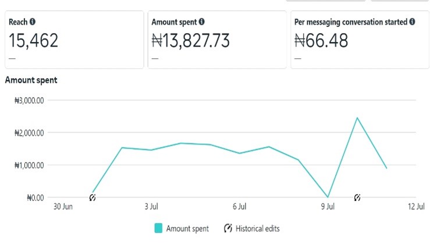Screen dimensions: 430x247
Task: Click the ₦13,827.73 total value
Action: [190, 41]
